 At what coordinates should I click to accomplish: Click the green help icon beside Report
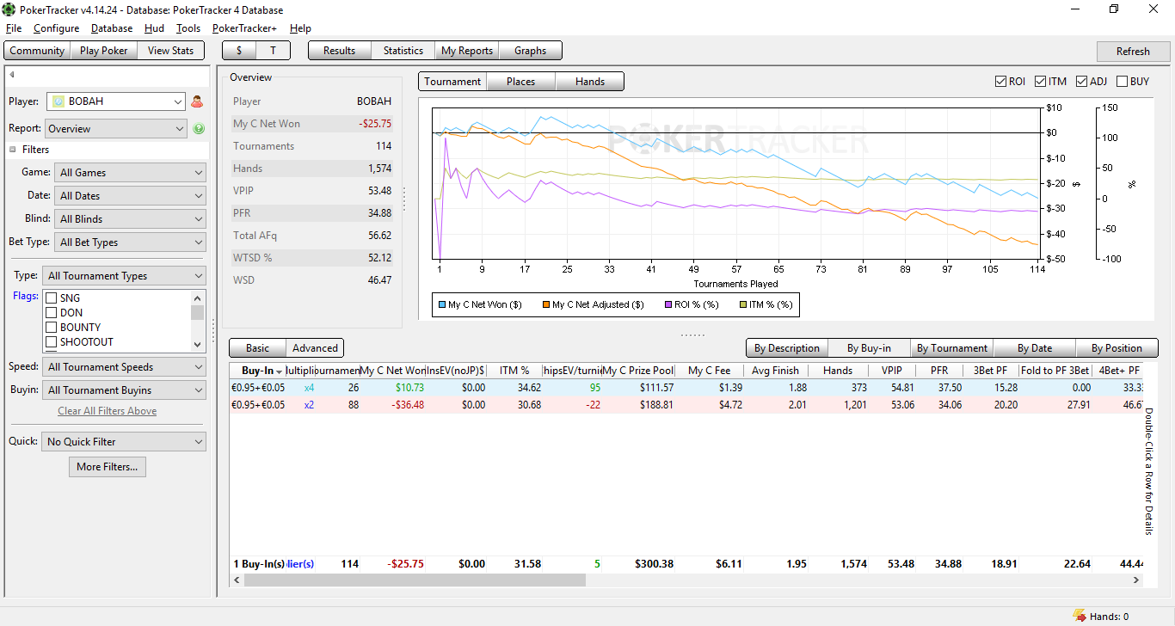click(199, 129)
